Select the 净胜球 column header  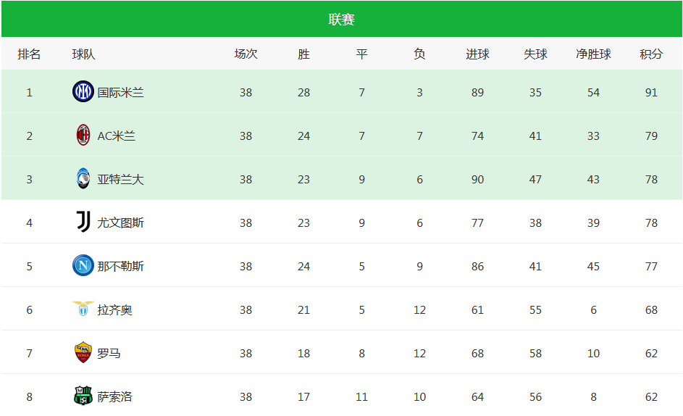point(593,54)
